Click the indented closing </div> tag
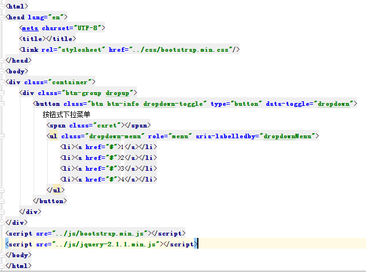Screen dimensions: 366x272 click(x=30, y=212)
